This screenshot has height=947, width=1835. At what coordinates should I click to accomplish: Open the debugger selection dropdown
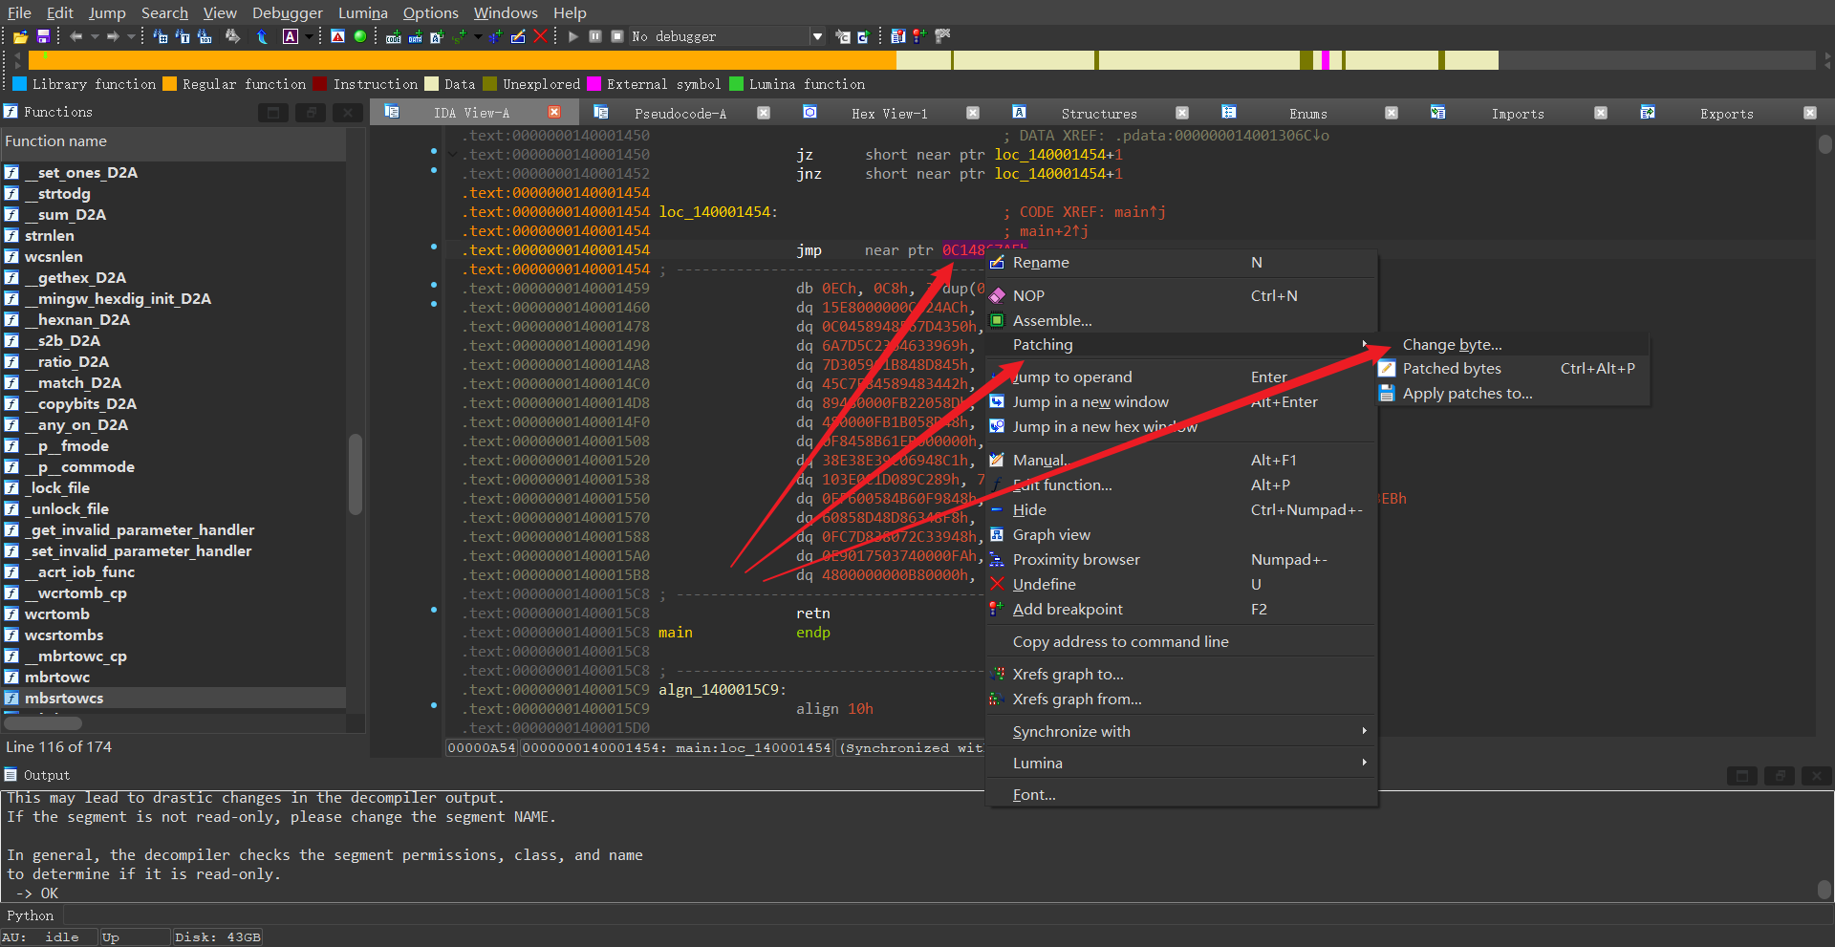coord(817,36)
